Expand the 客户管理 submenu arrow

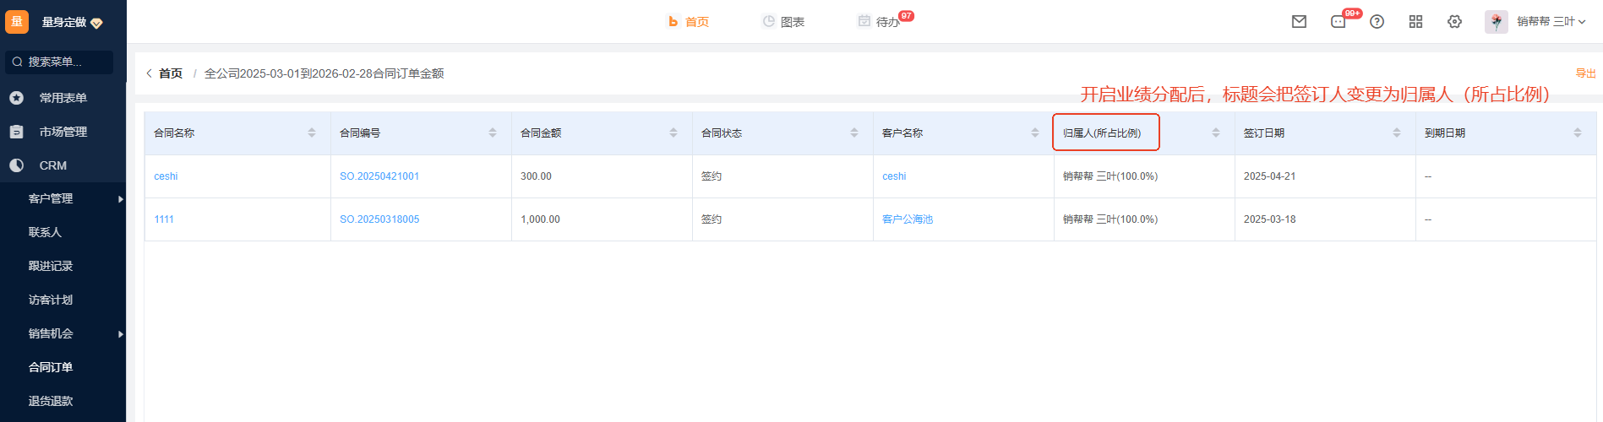(120, 199)
